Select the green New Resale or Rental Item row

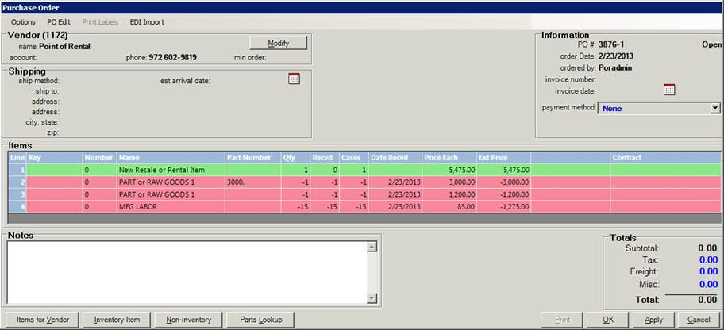click(x=364, y=170)
